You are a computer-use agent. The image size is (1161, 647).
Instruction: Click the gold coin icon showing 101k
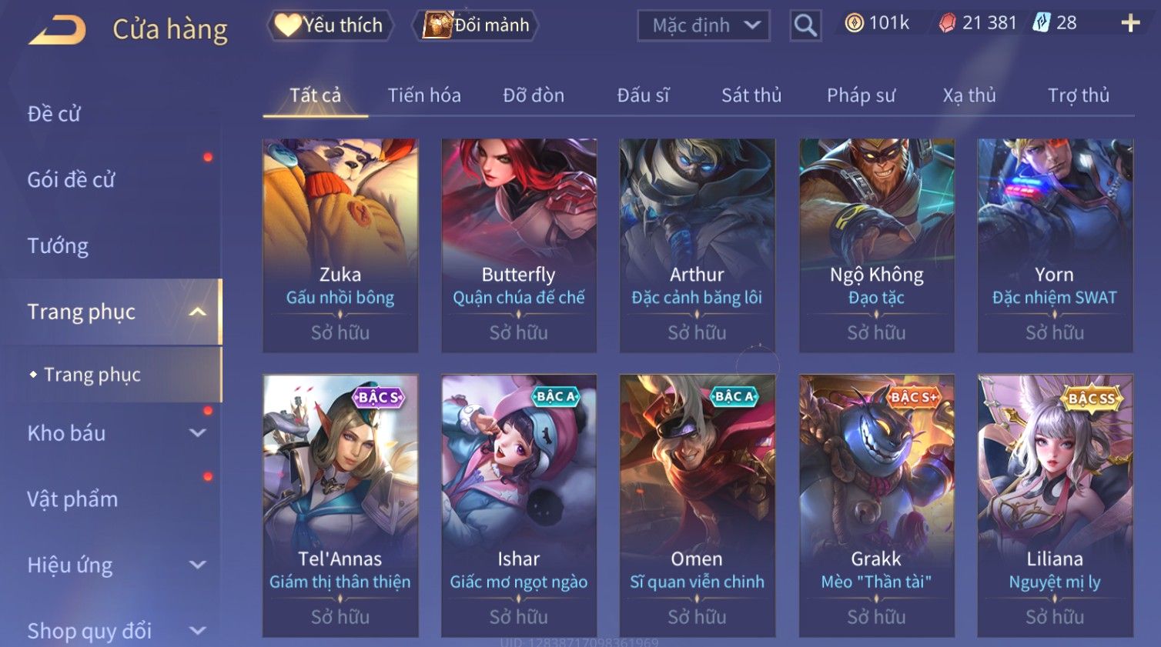click(x=854, y=23)
